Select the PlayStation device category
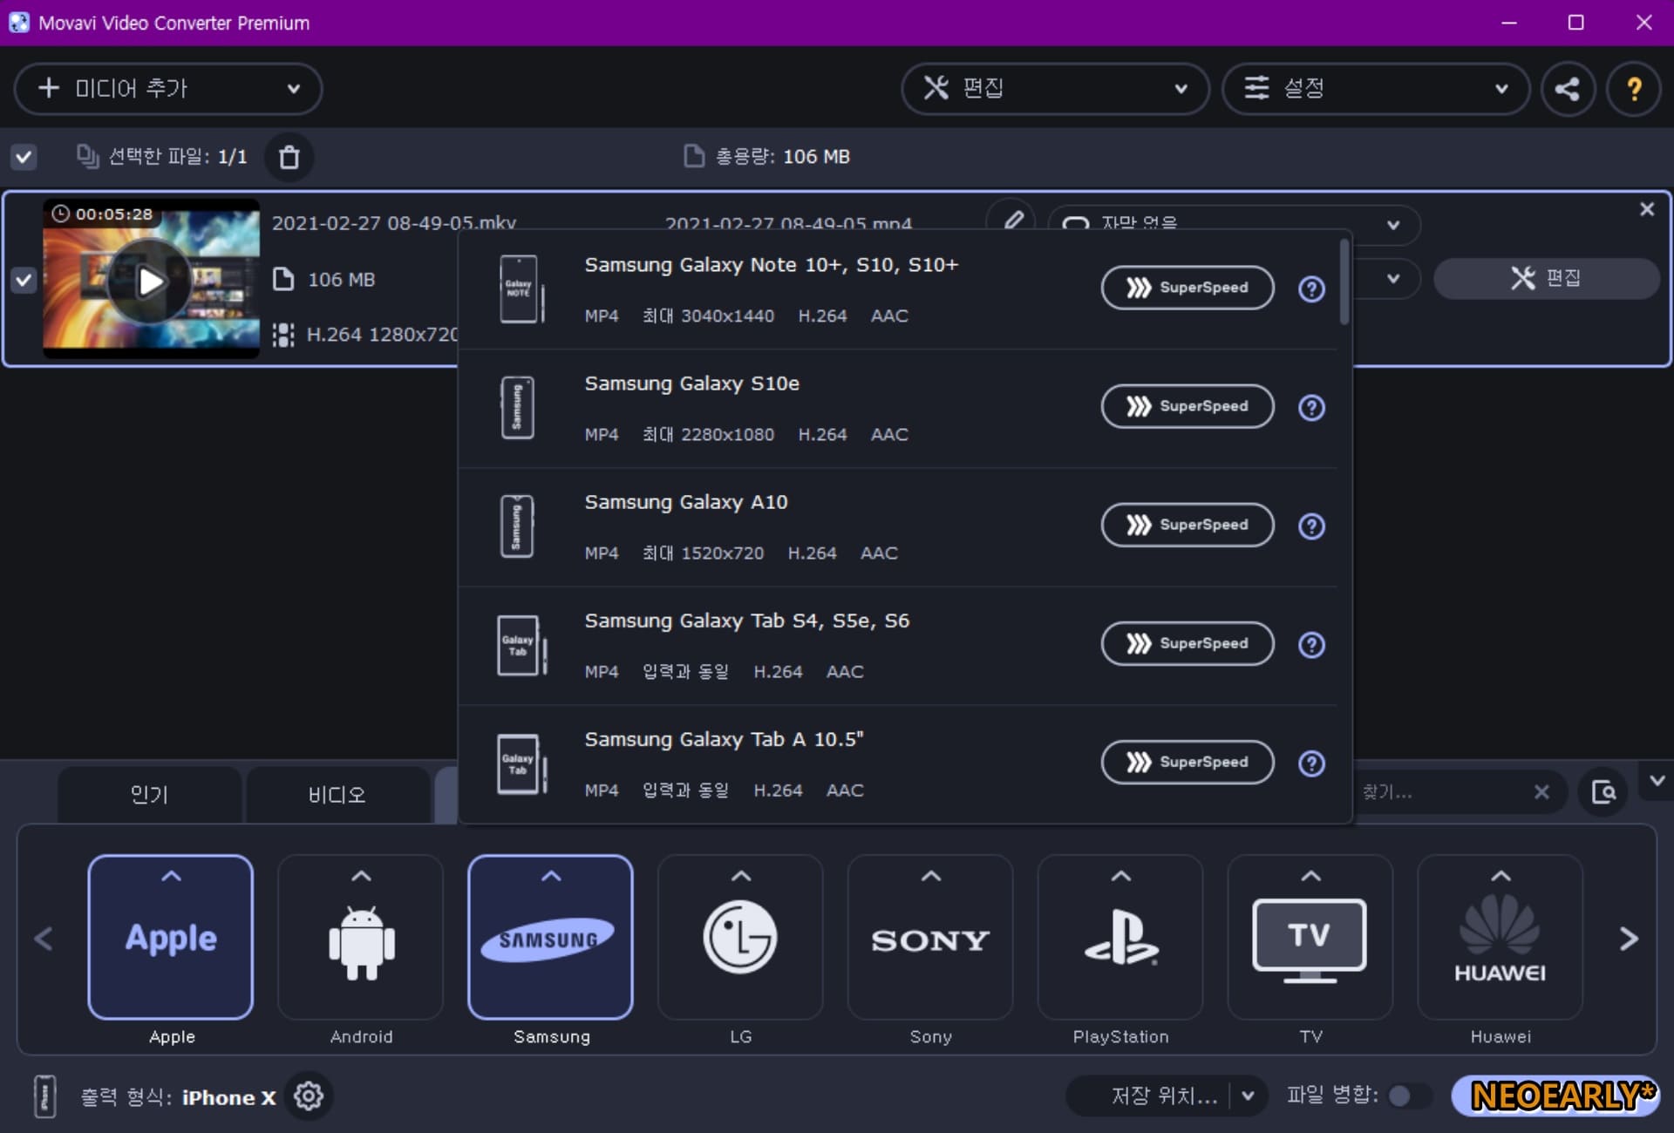The height and width of the screenshot is (1133, 1674). (1120, 938)
